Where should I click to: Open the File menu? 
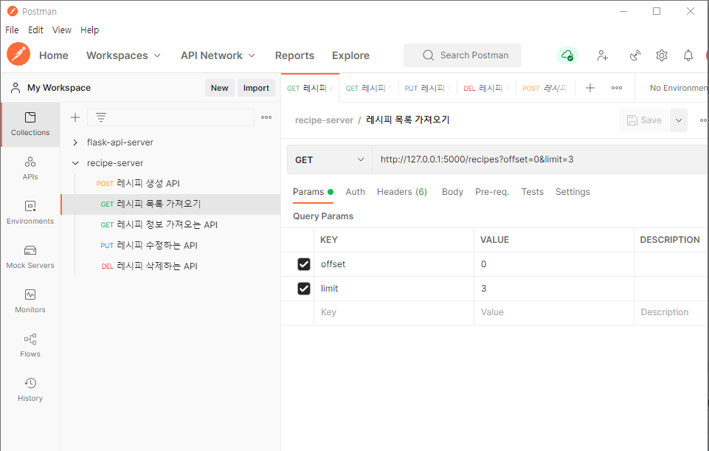[13, 30]
